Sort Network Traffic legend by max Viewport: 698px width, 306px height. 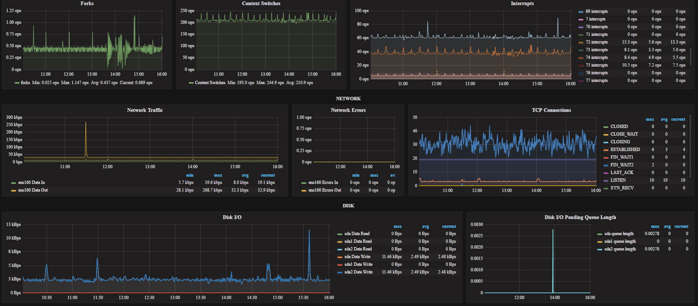pyautogui.click(x=218, y=175)
